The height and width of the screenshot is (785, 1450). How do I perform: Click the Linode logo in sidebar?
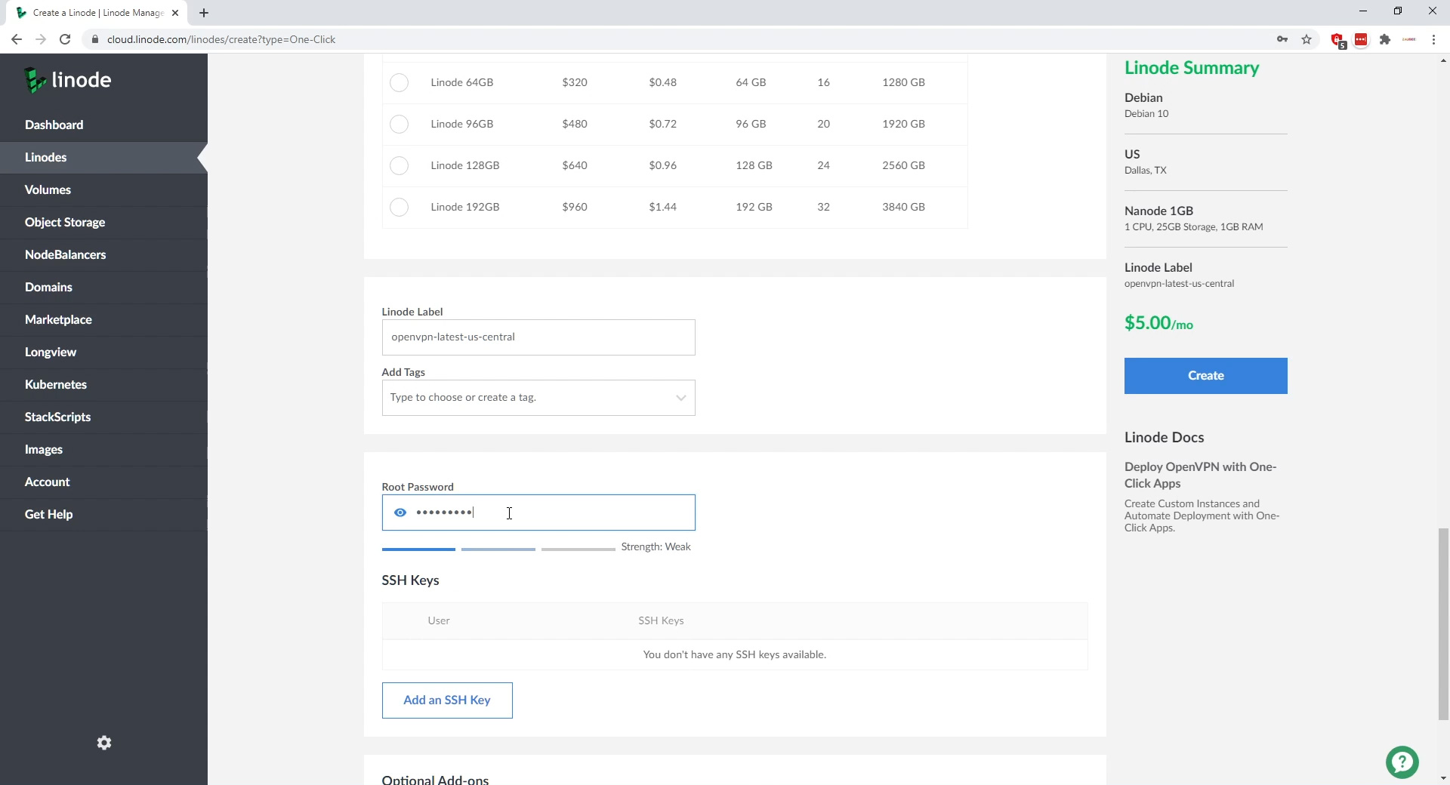coord(67,80)
